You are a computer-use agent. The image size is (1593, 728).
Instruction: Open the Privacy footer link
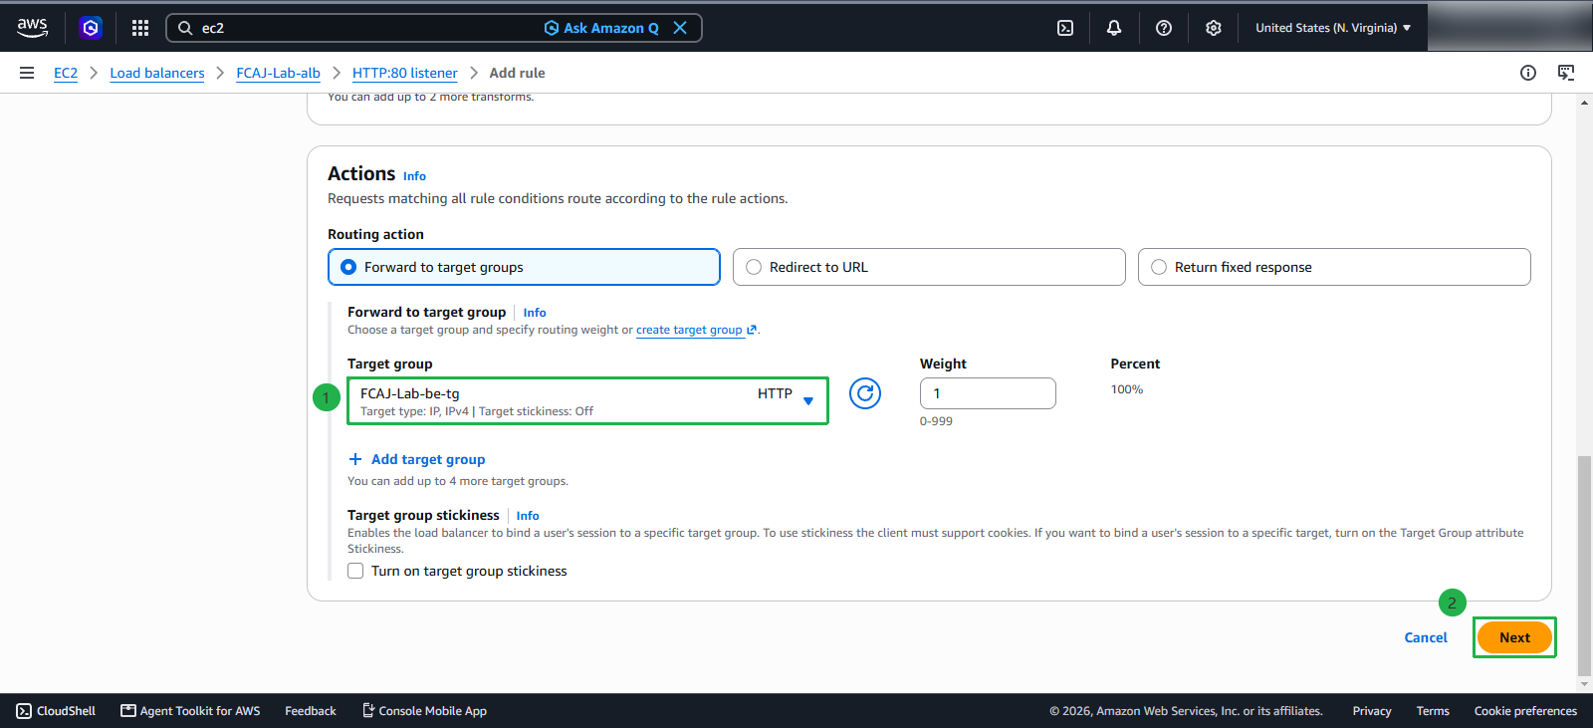coord(1372,711)
